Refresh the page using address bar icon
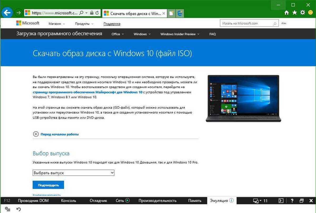This screenshot has height=213, width=316. [97, 13]
